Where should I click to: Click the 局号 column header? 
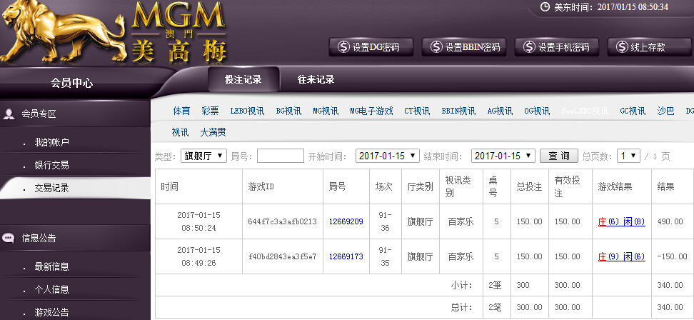[x=337, y=186]
